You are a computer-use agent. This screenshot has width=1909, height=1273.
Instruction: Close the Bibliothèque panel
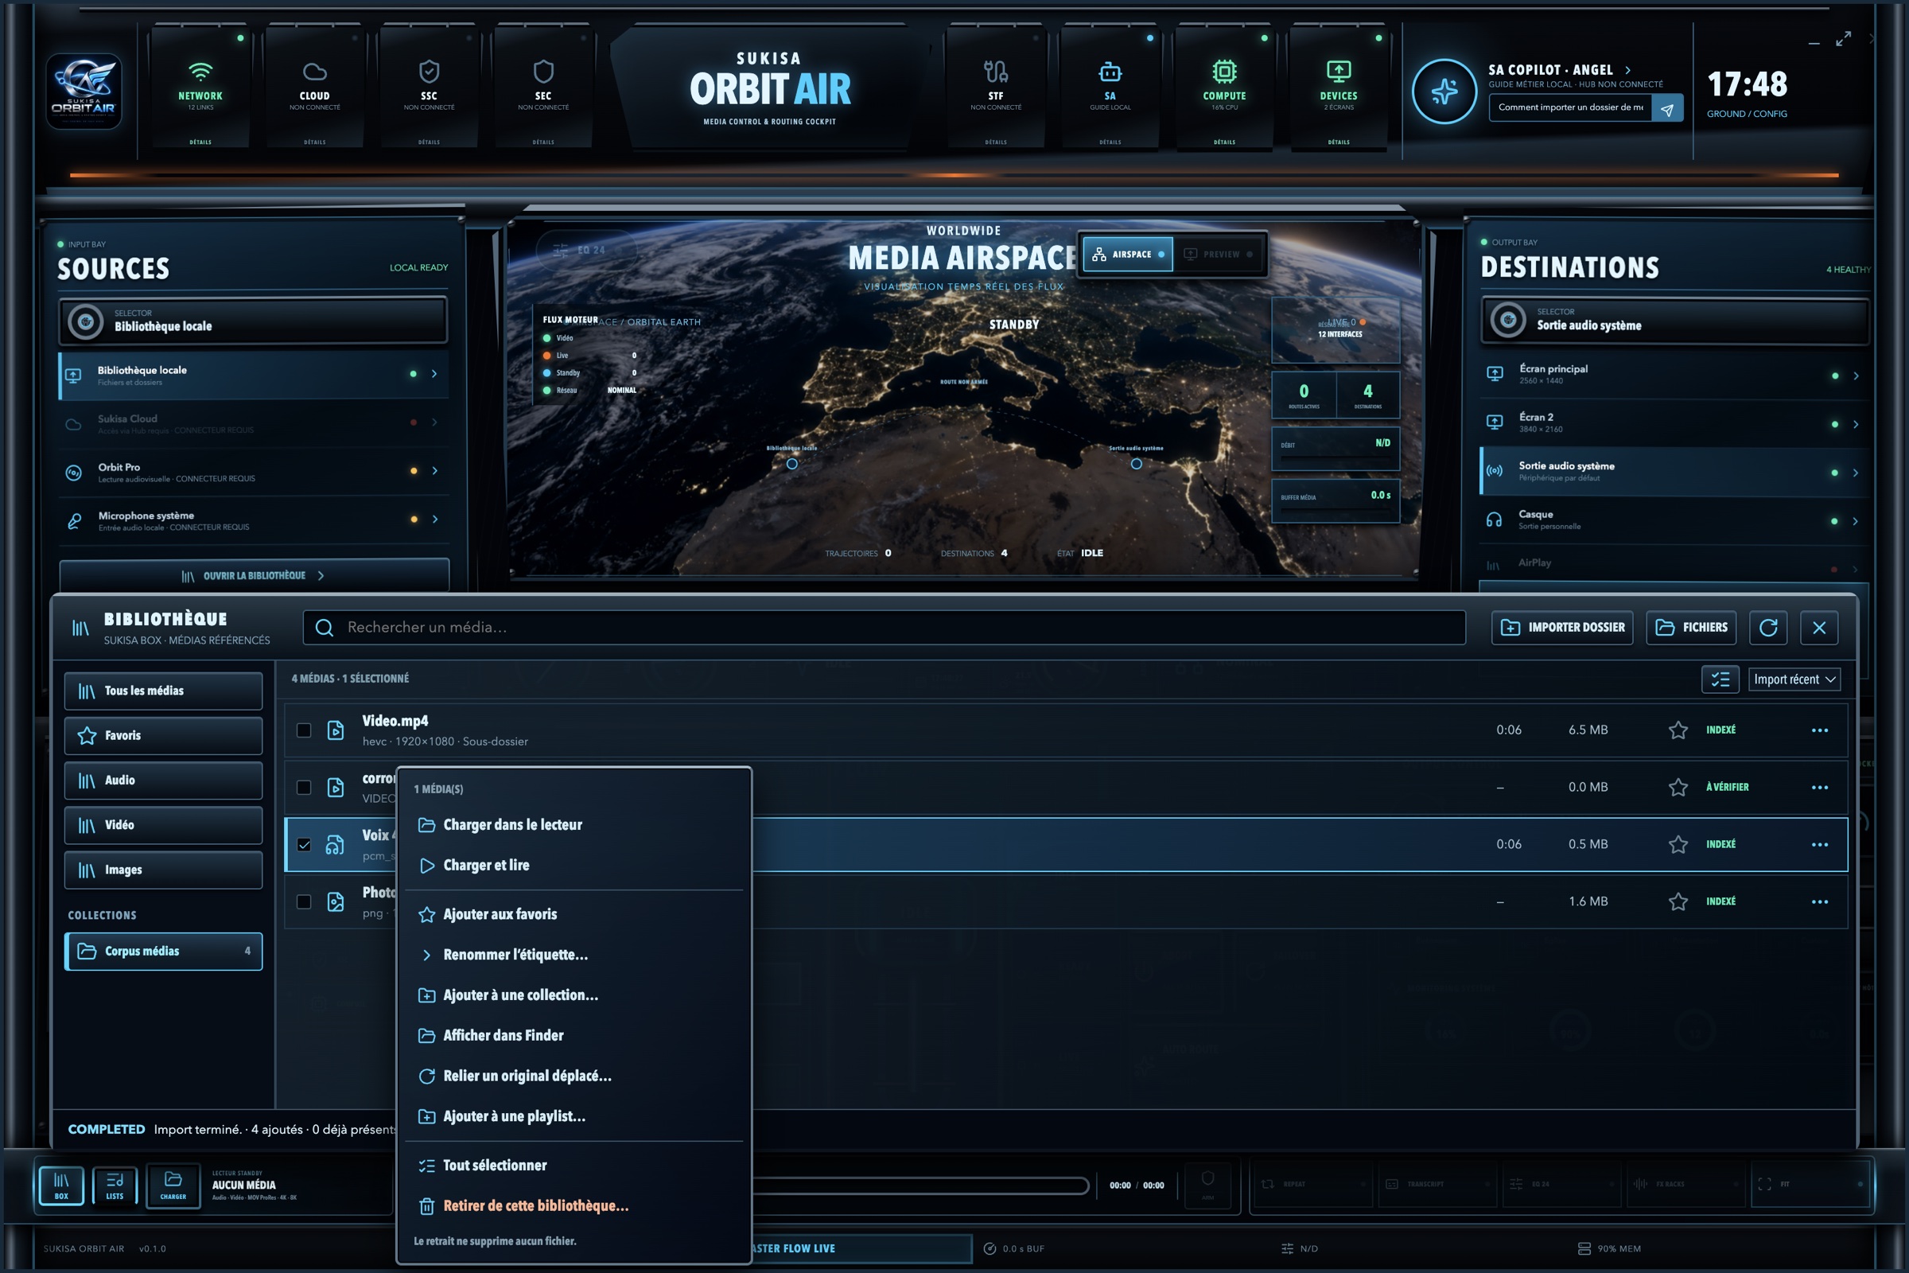point(1819,628)
